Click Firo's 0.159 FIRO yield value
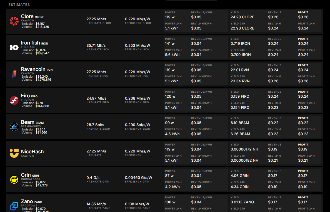This screenshot has height=212, width=330. [x=240, y=97]
